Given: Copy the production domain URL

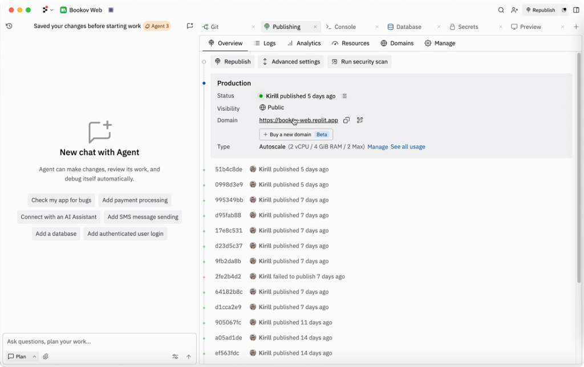Looking at the screenshot, I should pos(346,120).
